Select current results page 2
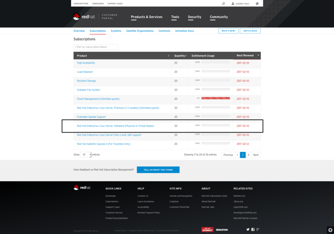The image size is (334, 234). point(243,155)
